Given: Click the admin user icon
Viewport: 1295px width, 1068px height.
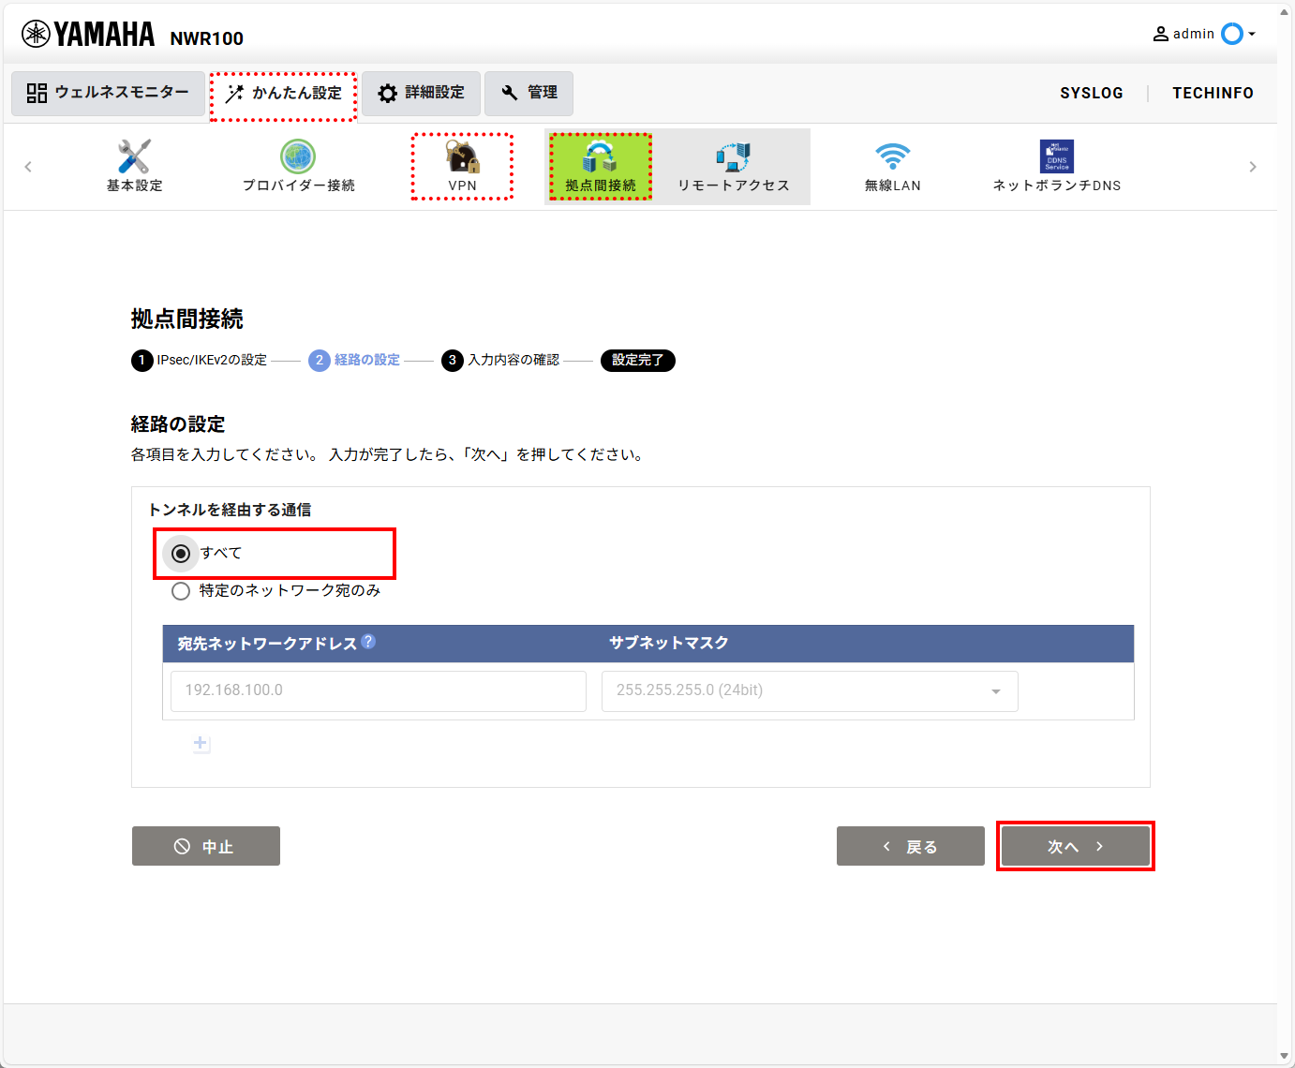Looking at the screenshot, I should [x=1161, y=34].
